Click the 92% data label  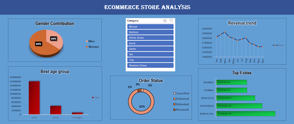[x=142, y=106]
